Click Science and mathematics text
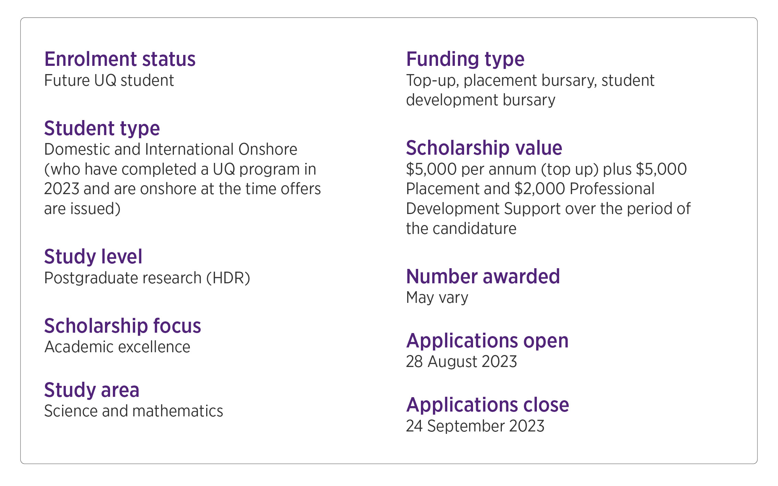 click(133, 411)
